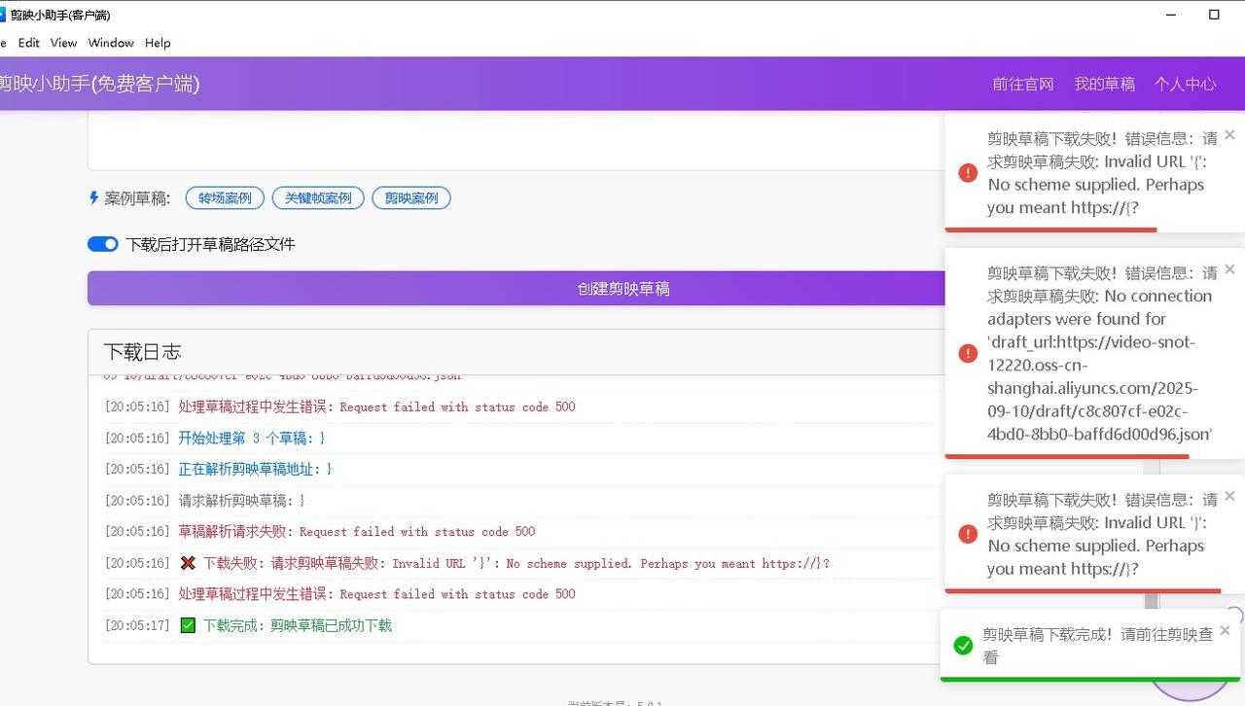1245x706 pixels.
Task: Open the Window menu
Action: click(110, 43)
